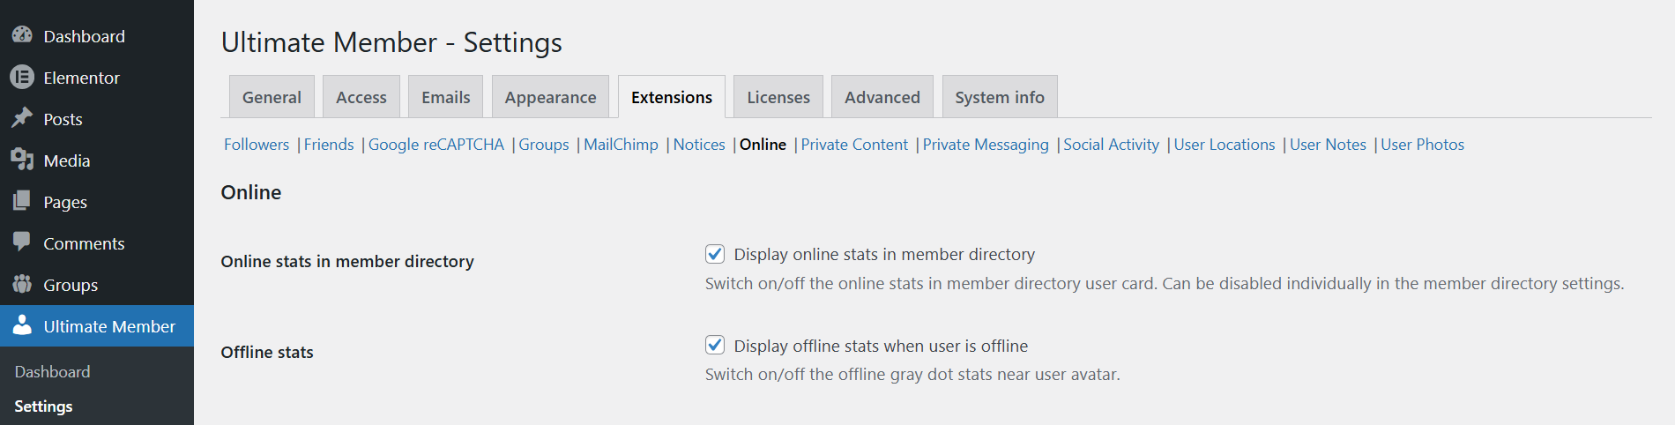Screen dimensions: 1675x425
Task: Open the Notices extension link
Action: (x=699, y=145)
